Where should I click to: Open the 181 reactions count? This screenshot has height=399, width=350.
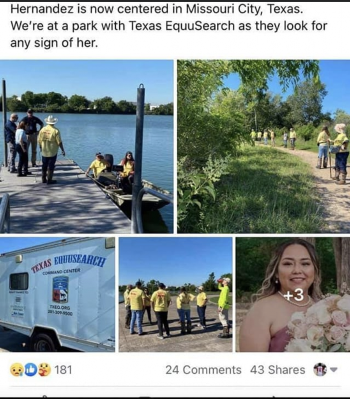click(63, 370)
